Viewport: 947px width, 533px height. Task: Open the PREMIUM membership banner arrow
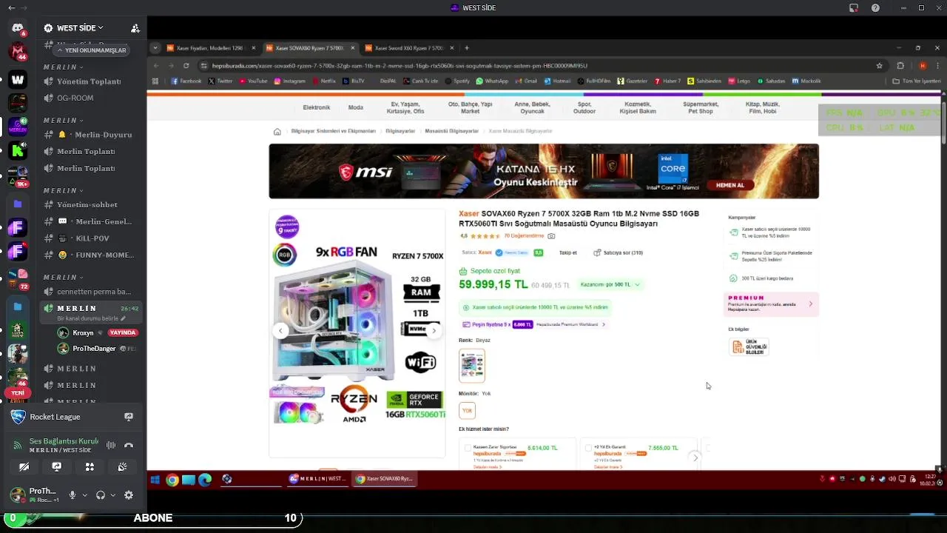(810, 304)
